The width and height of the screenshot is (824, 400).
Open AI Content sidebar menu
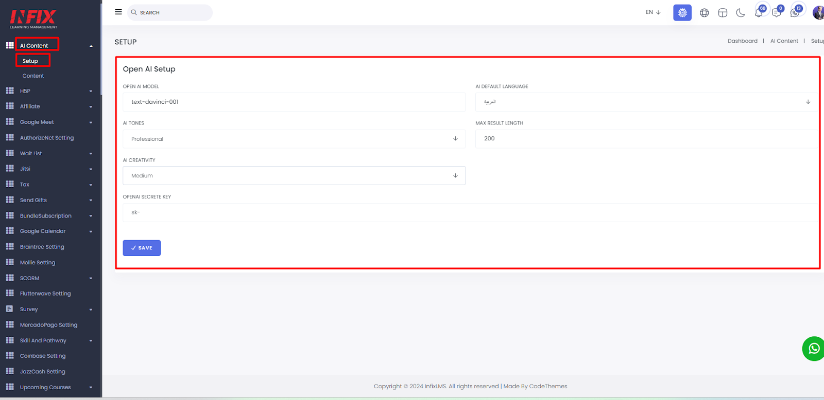pyautogui.click(x=34, y=46)
